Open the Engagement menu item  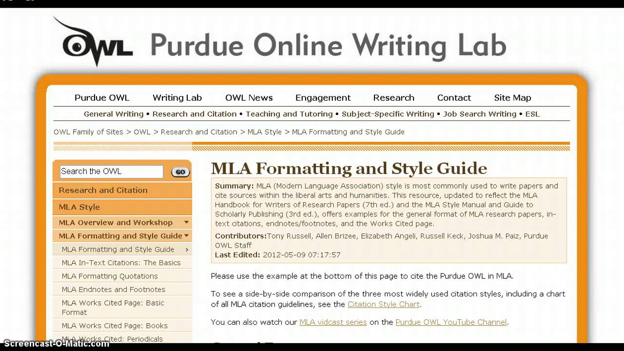pyautogui.click(x=323, y=97)
